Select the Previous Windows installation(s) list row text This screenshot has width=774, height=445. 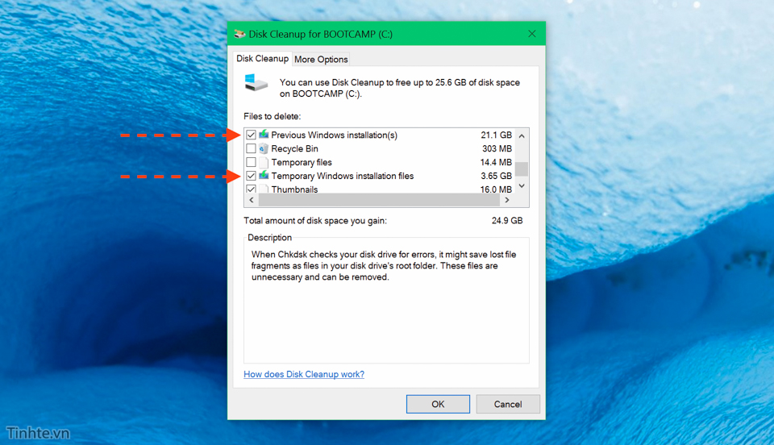(334, 135)
